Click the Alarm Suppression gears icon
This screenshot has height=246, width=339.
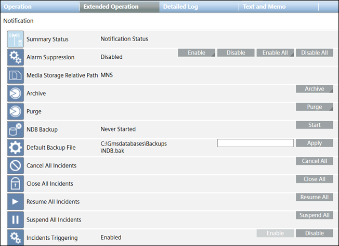16,57
